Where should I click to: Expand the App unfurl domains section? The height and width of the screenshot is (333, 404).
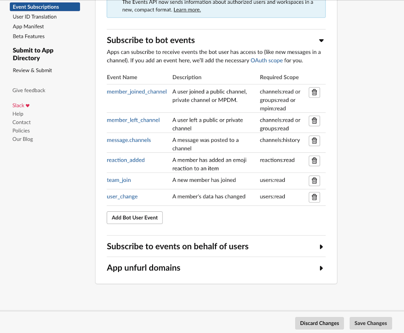tap(321, 268)
